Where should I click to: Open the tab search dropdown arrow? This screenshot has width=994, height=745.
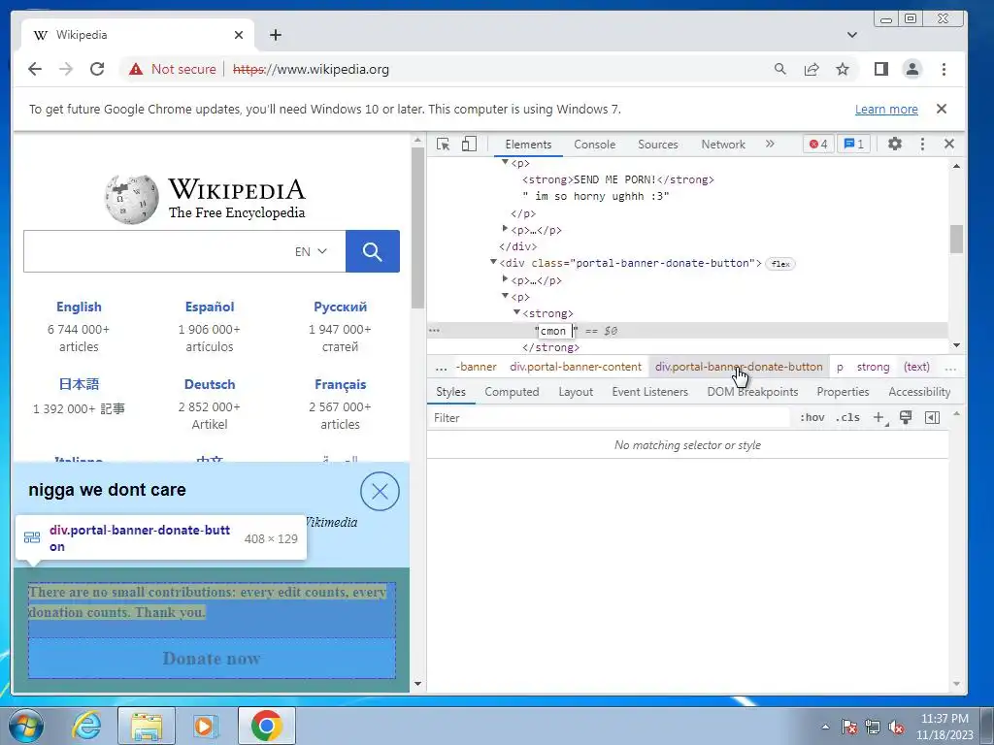[x=852, y=35]
